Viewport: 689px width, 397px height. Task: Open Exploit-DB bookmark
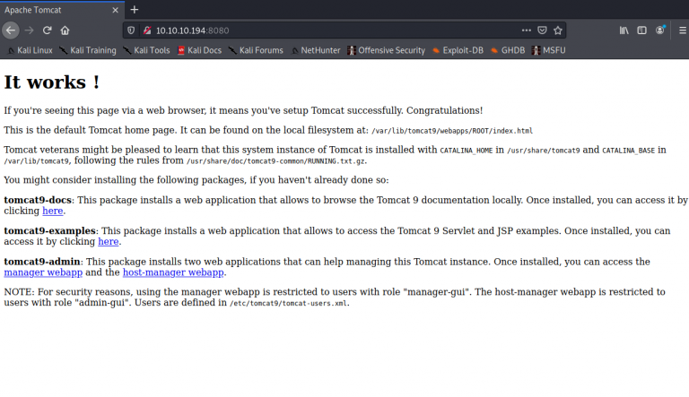(x=458, y=50)
